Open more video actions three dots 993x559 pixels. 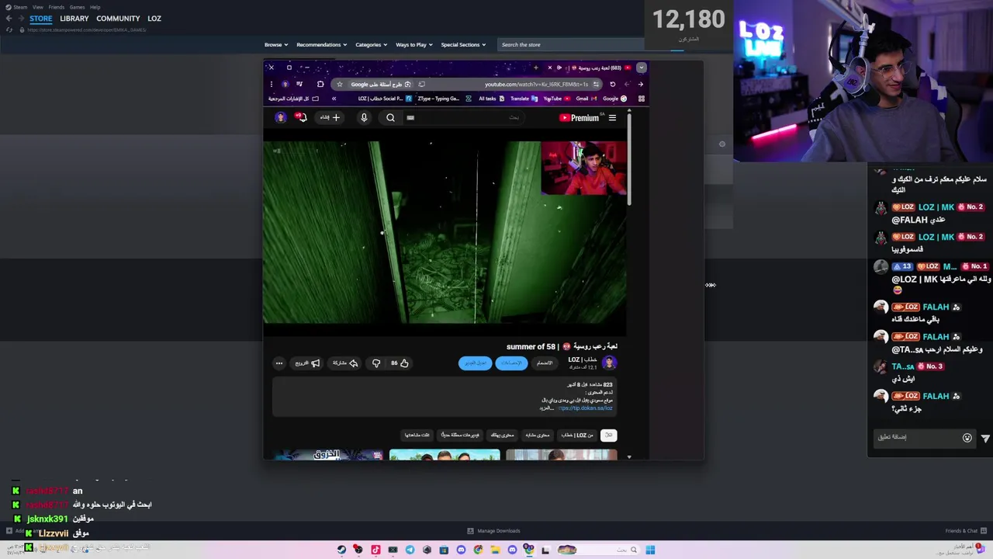pyautogui.click(x=279, y=363)
